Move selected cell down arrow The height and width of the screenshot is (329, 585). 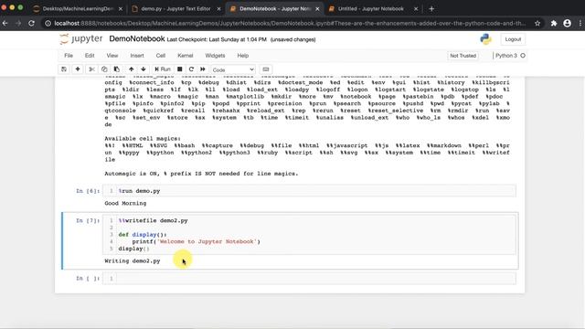[x=144, y=69]
